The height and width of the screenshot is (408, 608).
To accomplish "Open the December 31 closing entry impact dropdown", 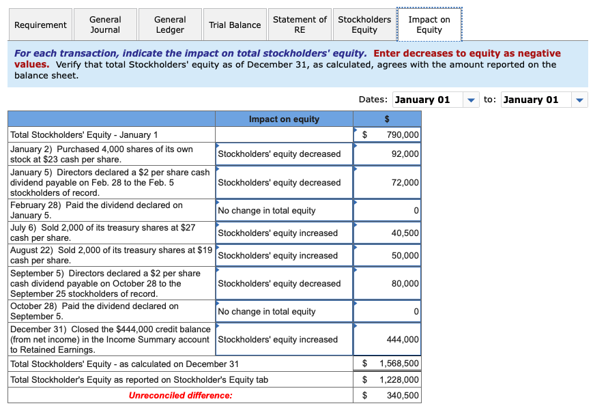I will click(284, 338).
